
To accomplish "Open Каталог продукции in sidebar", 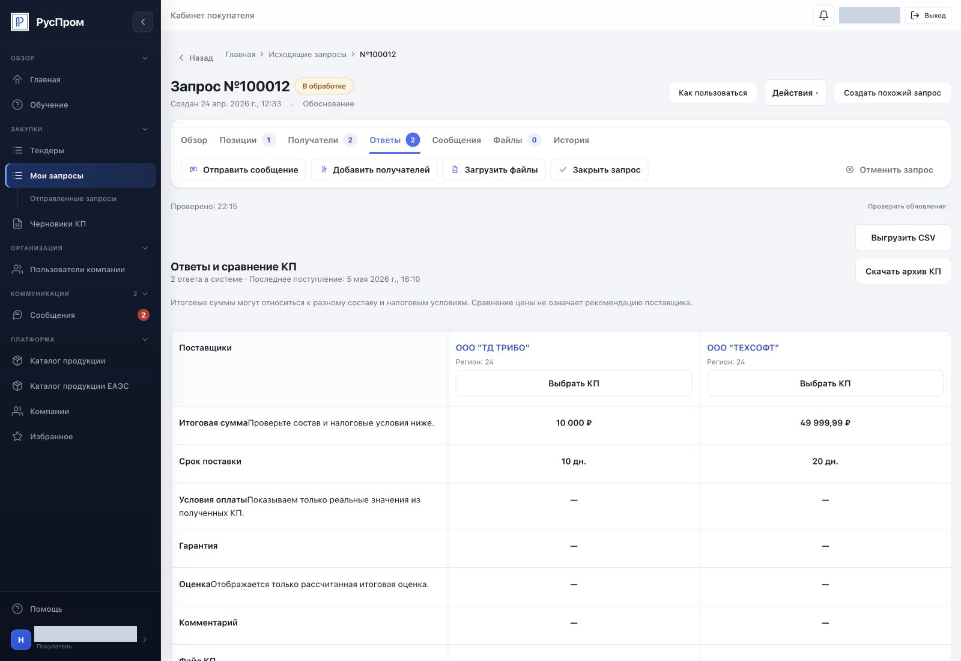I will click(80, 361).
